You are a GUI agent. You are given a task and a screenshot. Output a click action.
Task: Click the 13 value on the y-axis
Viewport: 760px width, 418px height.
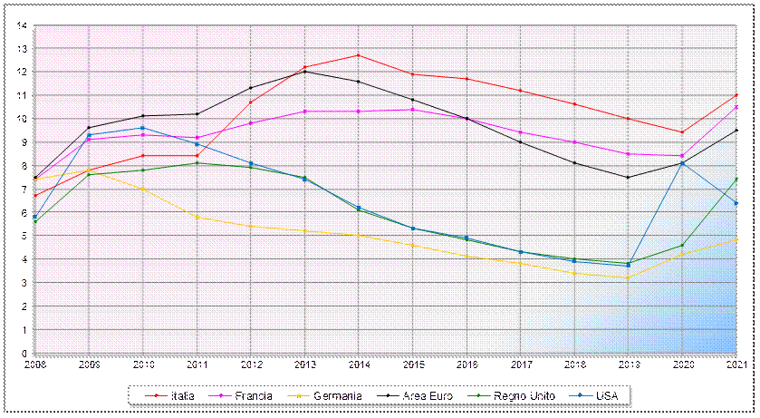[x=23, y=49]
